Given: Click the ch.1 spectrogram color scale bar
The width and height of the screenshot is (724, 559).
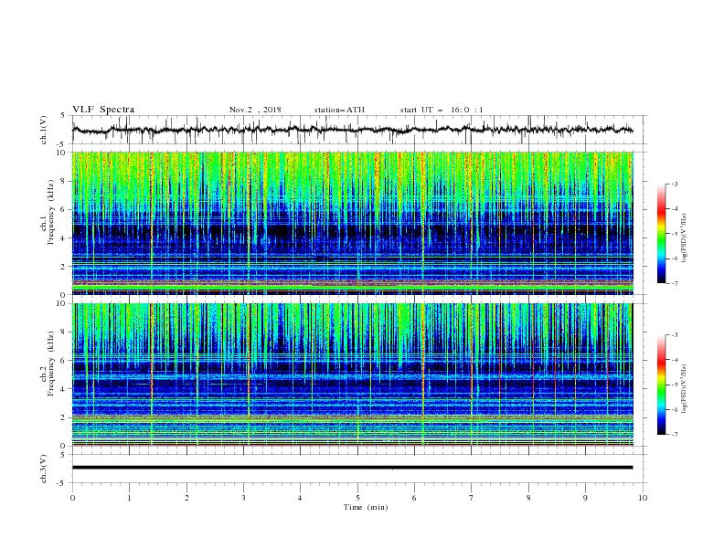Looking at the screenshot, I should (x=661, y=234).
